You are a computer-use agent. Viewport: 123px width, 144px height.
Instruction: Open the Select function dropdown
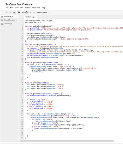pyautogui.click(x=43, y=13)
